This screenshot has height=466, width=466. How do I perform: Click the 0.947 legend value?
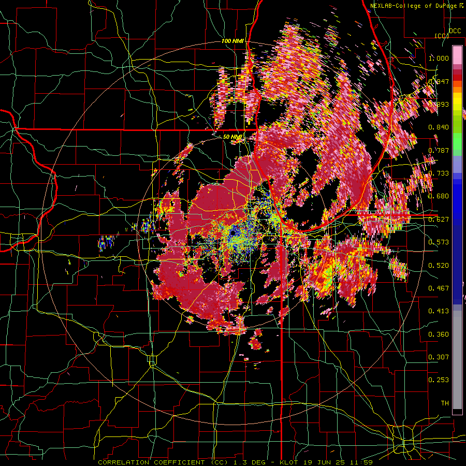click(x=439, y=81)
